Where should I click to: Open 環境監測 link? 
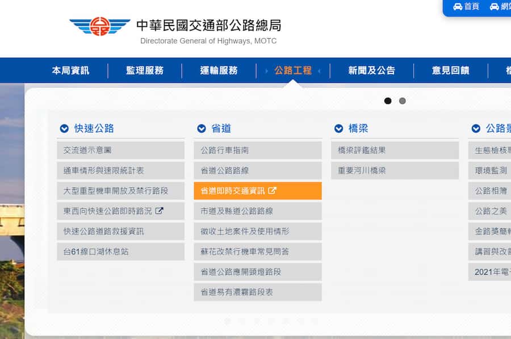pyautogui.click(x=490, y=170)
